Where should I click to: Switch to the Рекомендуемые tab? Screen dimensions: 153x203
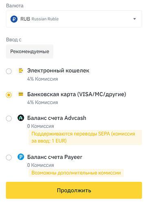click(x=30, y=52)
